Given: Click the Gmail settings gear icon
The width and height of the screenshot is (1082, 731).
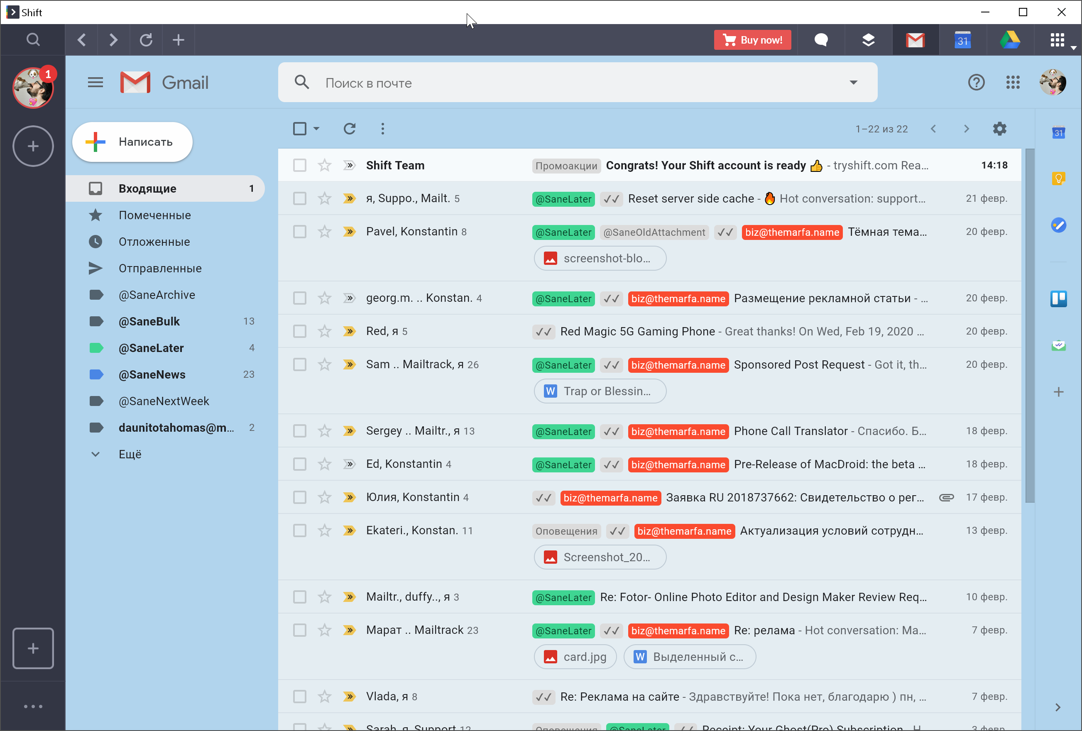Looking at the screenshot, I should click(999, 129).
